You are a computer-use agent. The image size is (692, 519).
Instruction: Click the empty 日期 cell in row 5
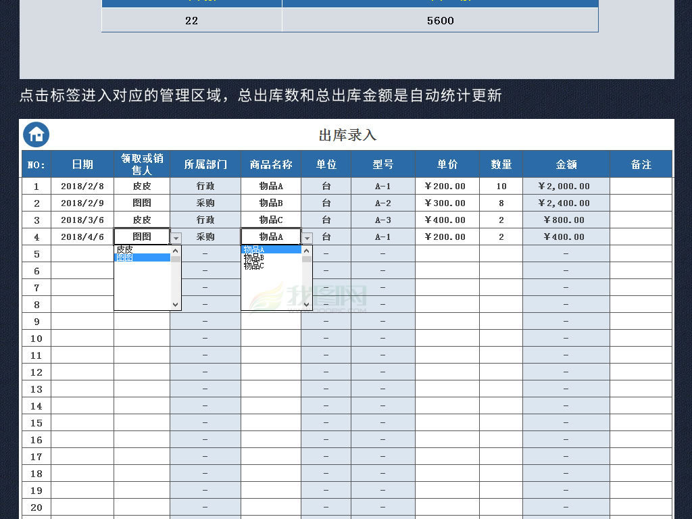(84, 253)
